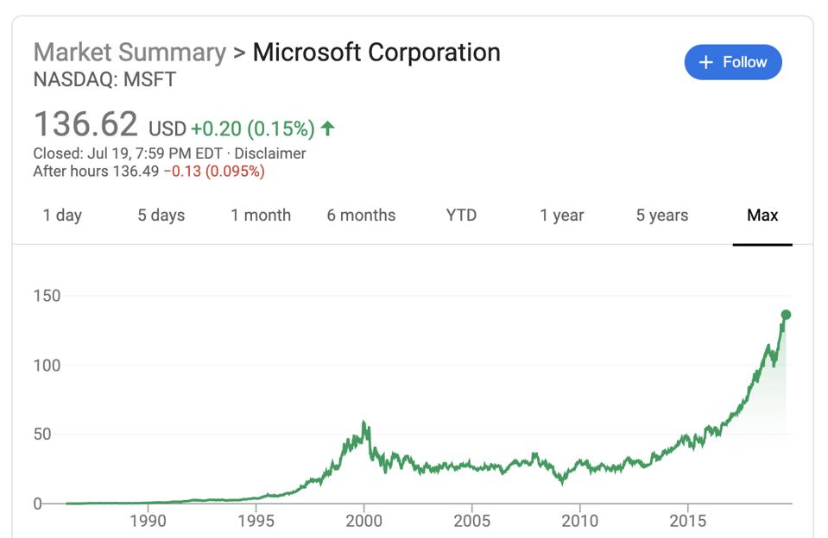Image resolution: width=828 pixels, height=538 pixels.
Task: Select the YTD tab
Action: pyautogui.click(x=461, y=216)
